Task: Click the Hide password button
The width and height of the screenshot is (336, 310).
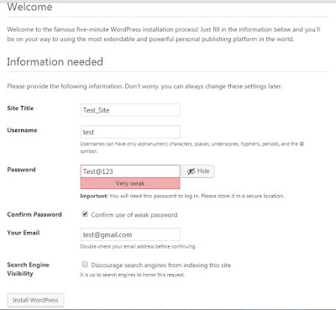Action: (x=198, y=171)
